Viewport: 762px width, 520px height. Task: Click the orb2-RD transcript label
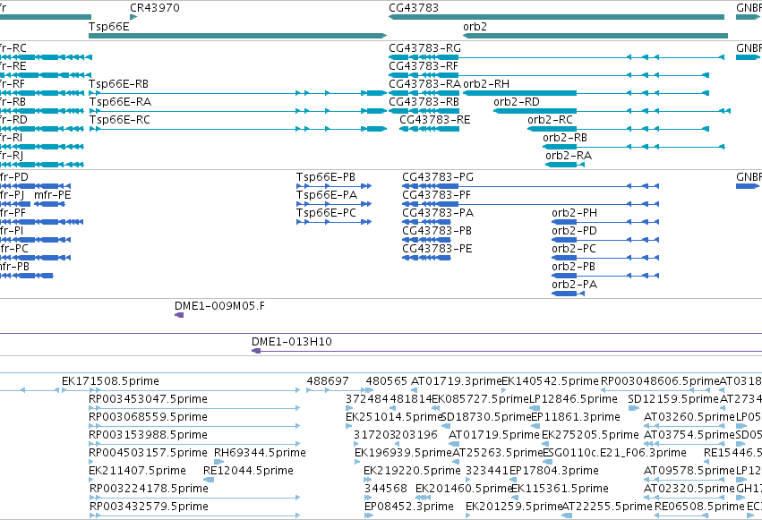click(x=516, y=102)
